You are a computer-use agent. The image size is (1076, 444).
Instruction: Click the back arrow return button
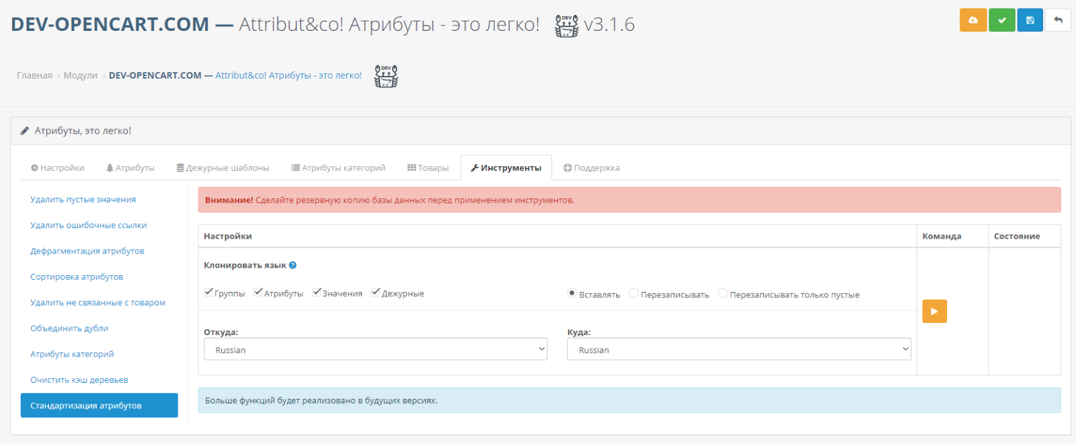point(1058,20)
